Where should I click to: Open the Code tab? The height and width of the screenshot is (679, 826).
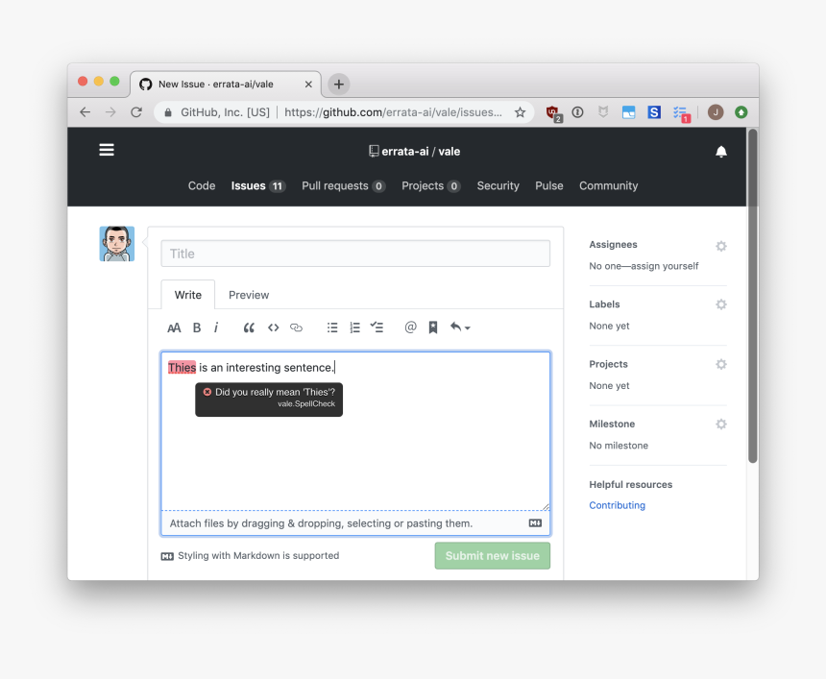[202, 186]
